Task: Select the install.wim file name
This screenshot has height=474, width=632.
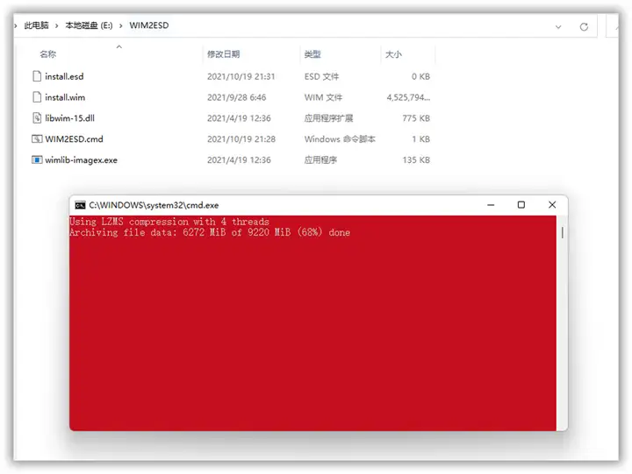Action: [65, 97]
